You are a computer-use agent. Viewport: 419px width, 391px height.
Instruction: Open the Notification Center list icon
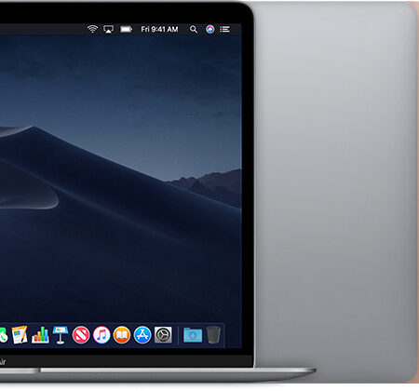[225, 29]
